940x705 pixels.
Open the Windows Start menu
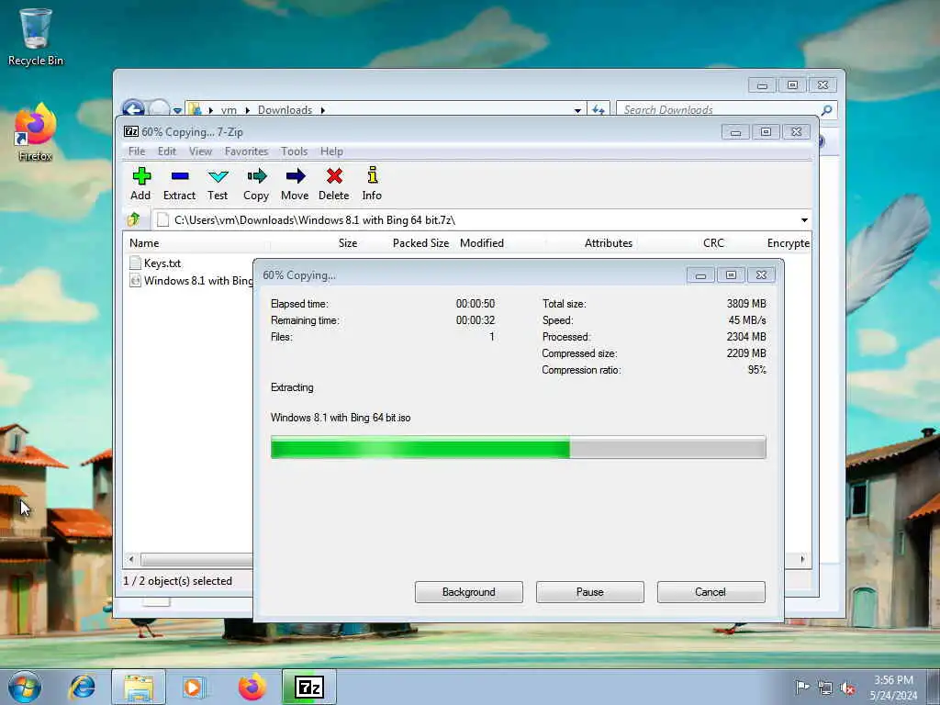[25, 687]
